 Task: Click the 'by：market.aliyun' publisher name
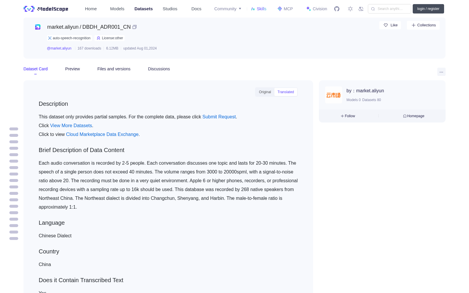(365, 91)
